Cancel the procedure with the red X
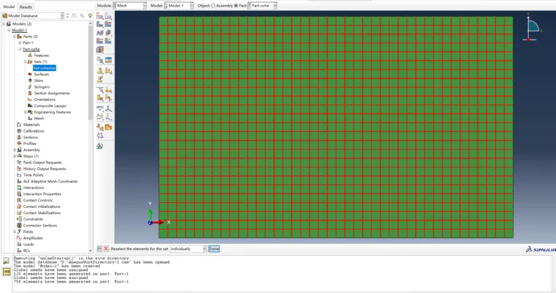Viewport: 556px width, 293px height. [105, 249]
